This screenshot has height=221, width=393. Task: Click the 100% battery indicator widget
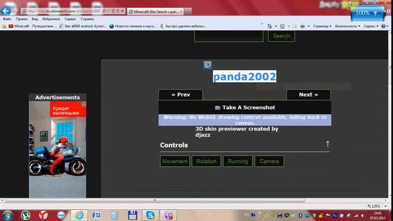pos(367,13)
